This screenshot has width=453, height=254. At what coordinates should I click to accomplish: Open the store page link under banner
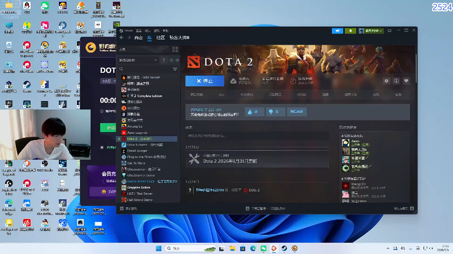(196, 94)
